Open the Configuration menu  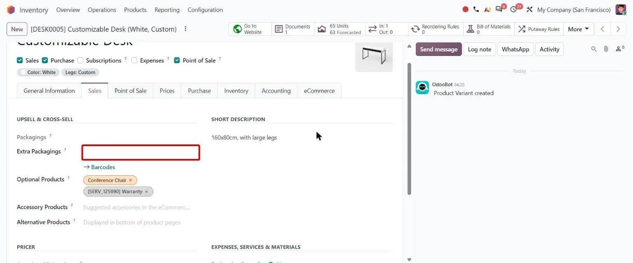[x=205, y=9]
